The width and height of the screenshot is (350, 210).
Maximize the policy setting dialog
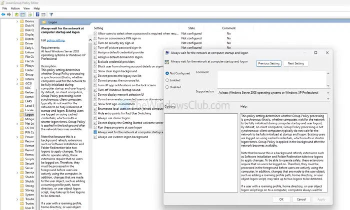[x=315, y=53]
